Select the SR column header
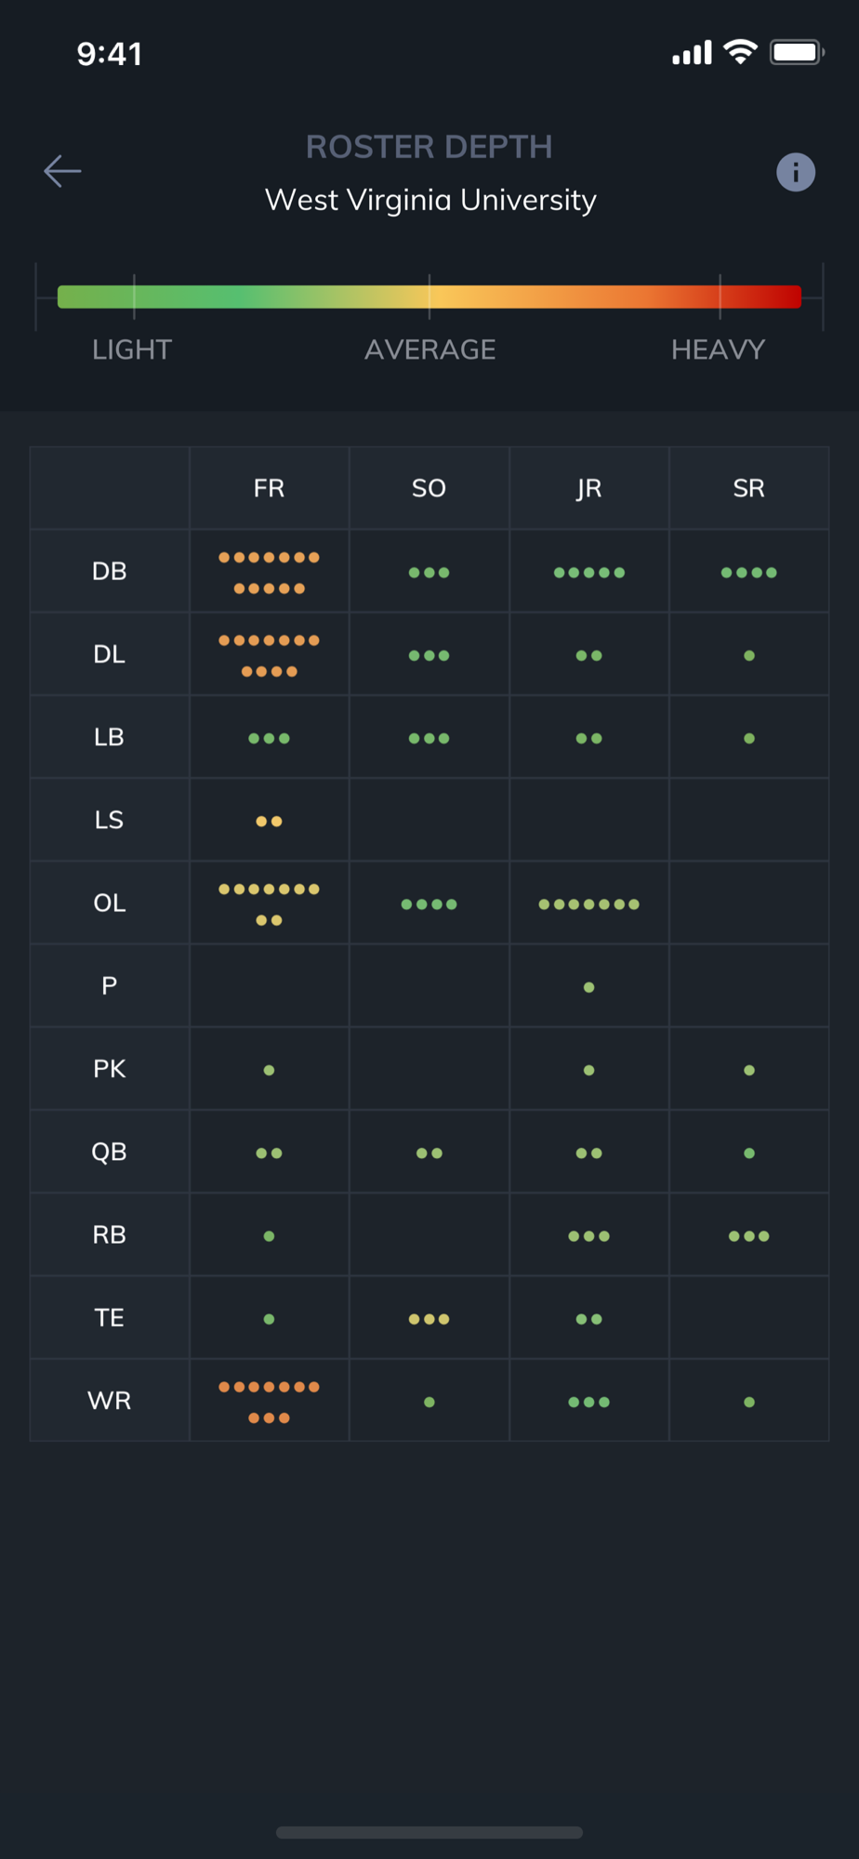The image size is (859, 1859). (x=749, y=488)
